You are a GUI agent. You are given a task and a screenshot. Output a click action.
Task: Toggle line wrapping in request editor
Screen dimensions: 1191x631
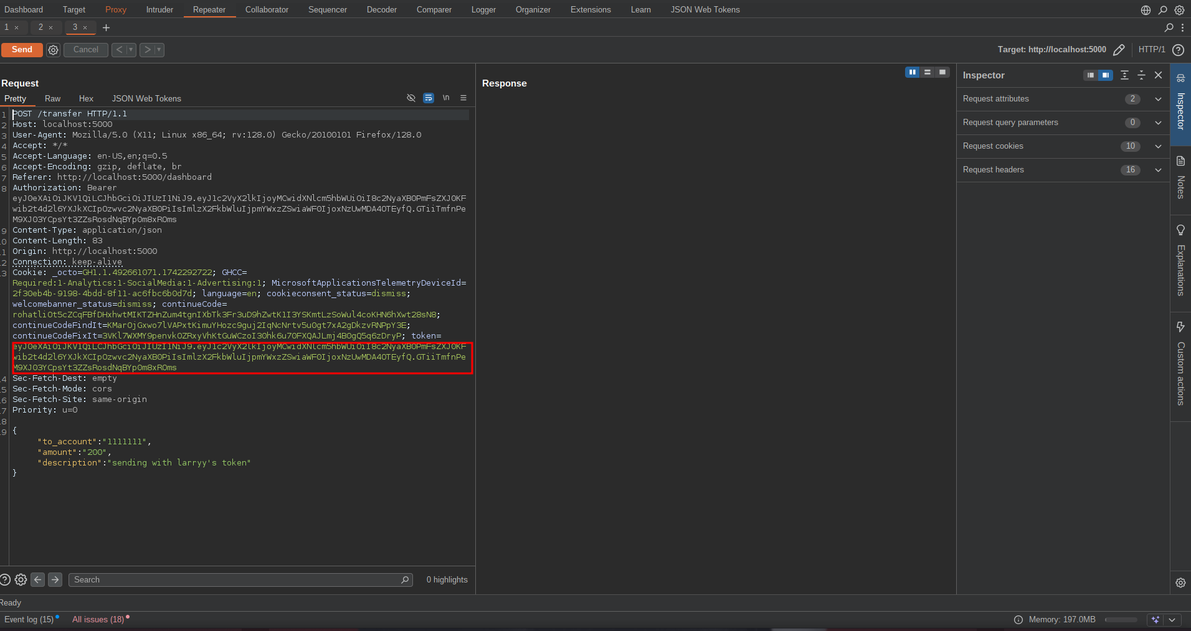click(x=429, y=98)
